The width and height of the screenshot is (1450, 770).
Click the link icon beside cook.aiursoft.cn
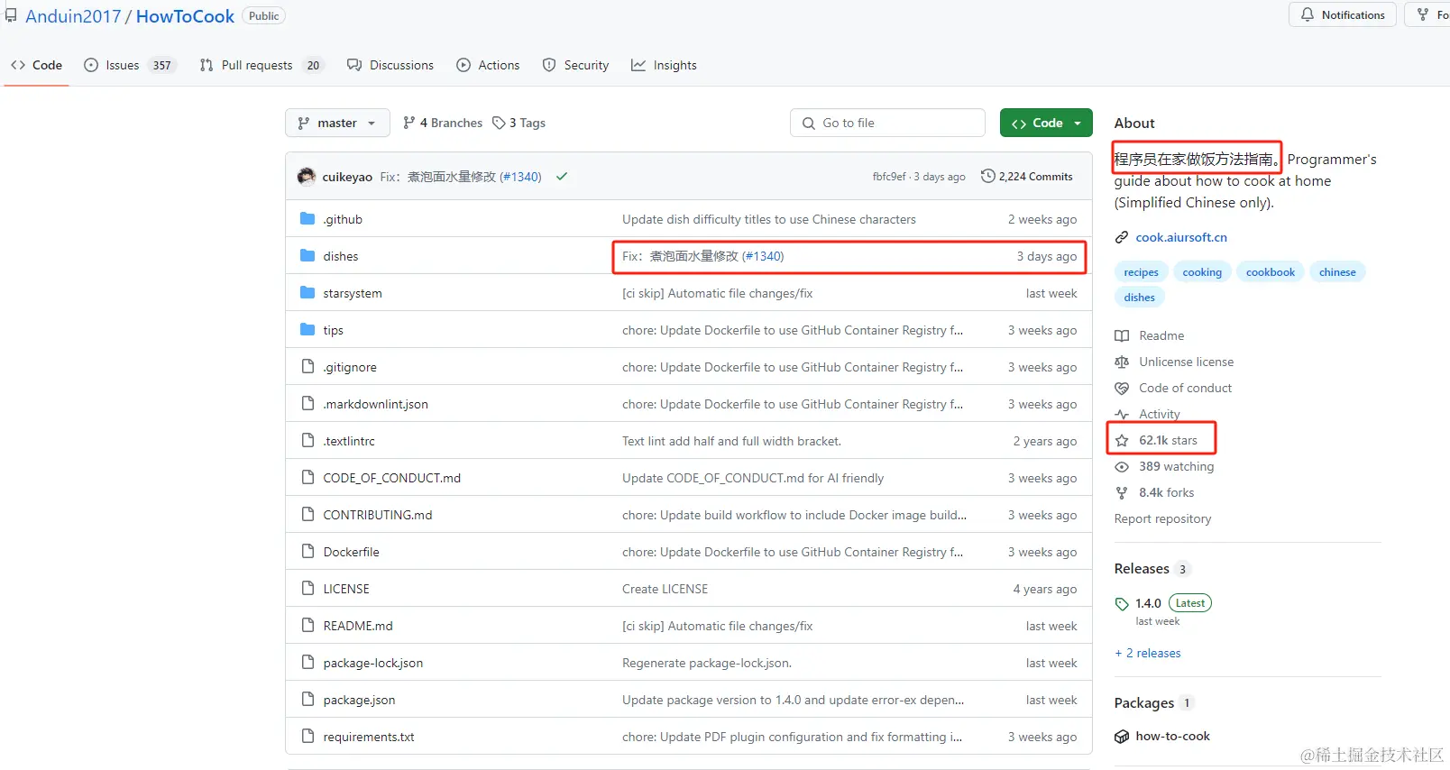(x=1122, y=237)
